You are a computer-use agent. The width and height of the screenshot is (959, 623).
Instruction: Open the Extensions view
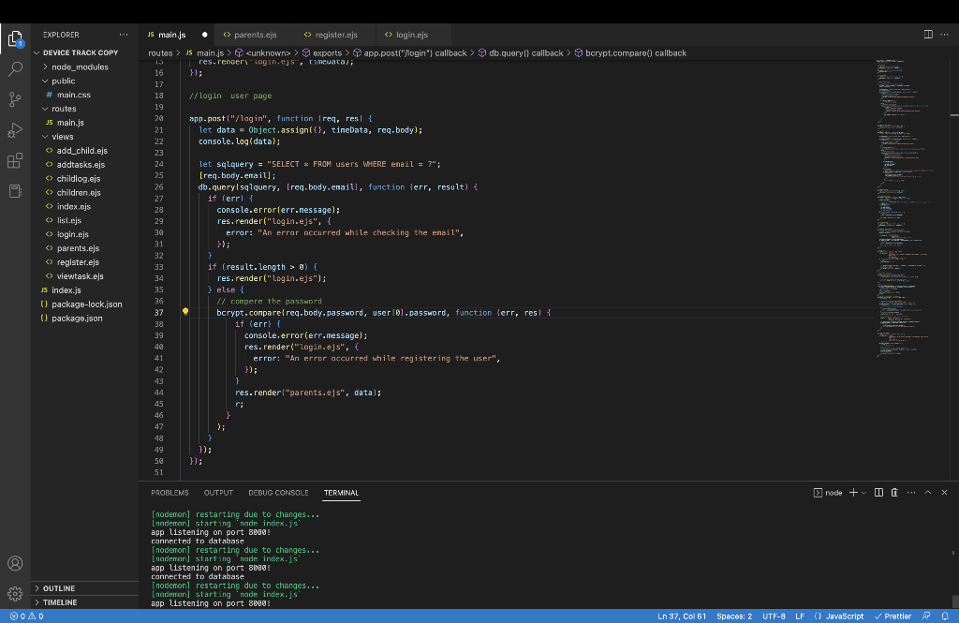[x=15, y=161]
